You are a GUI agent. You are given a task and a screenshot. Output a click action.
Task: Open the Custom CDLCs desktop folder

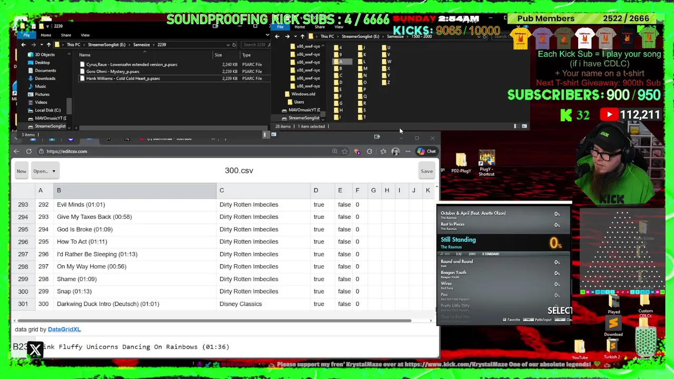click(646, 307)
